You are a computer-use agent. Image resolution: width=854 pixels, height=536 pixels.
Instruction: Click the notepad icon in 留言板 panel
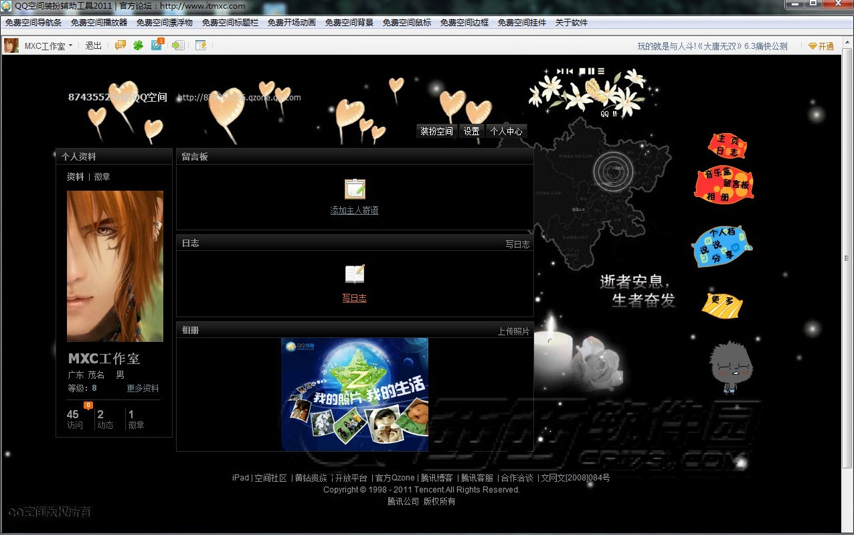(355, 189)
